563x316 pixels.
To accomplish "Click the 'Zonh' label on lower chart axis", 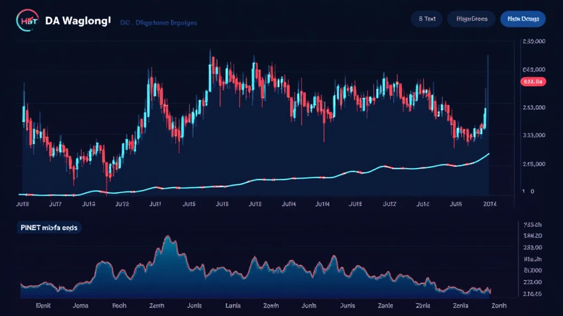I will point(498,306).
